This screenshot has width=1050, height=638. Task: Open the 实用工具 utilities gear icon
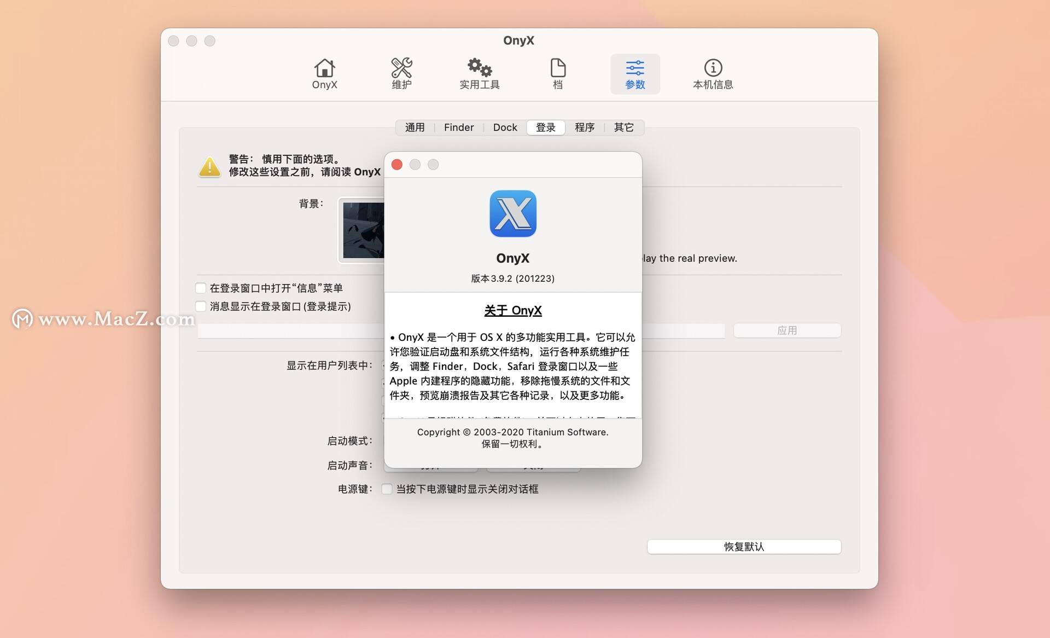tap(479, 74)
